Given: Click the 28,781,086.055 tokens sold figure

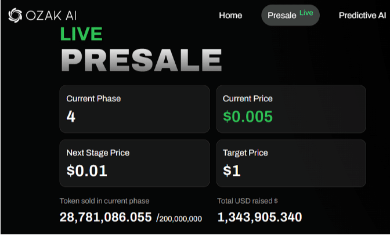Looking at the screenshot, I should click(x=106, y=218).
